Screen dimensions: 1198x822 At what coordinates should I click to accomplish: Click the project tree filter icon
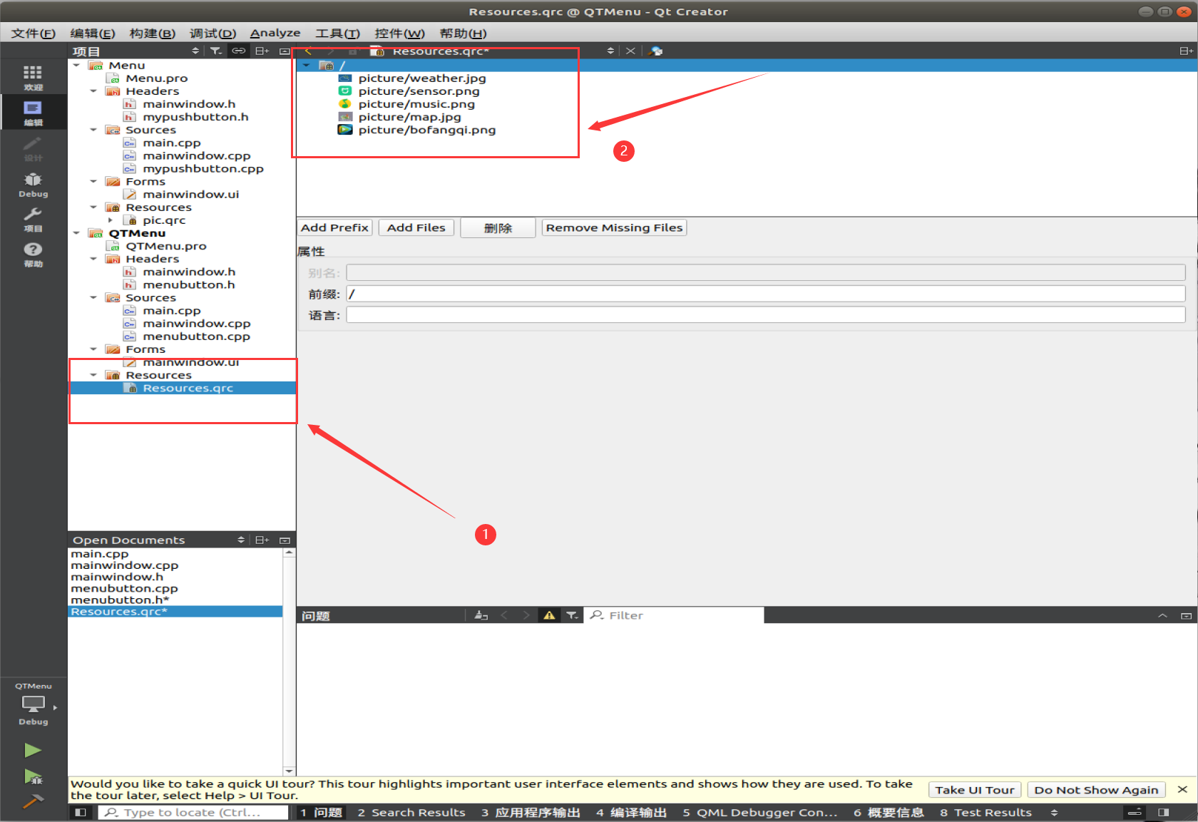[215, 51]
